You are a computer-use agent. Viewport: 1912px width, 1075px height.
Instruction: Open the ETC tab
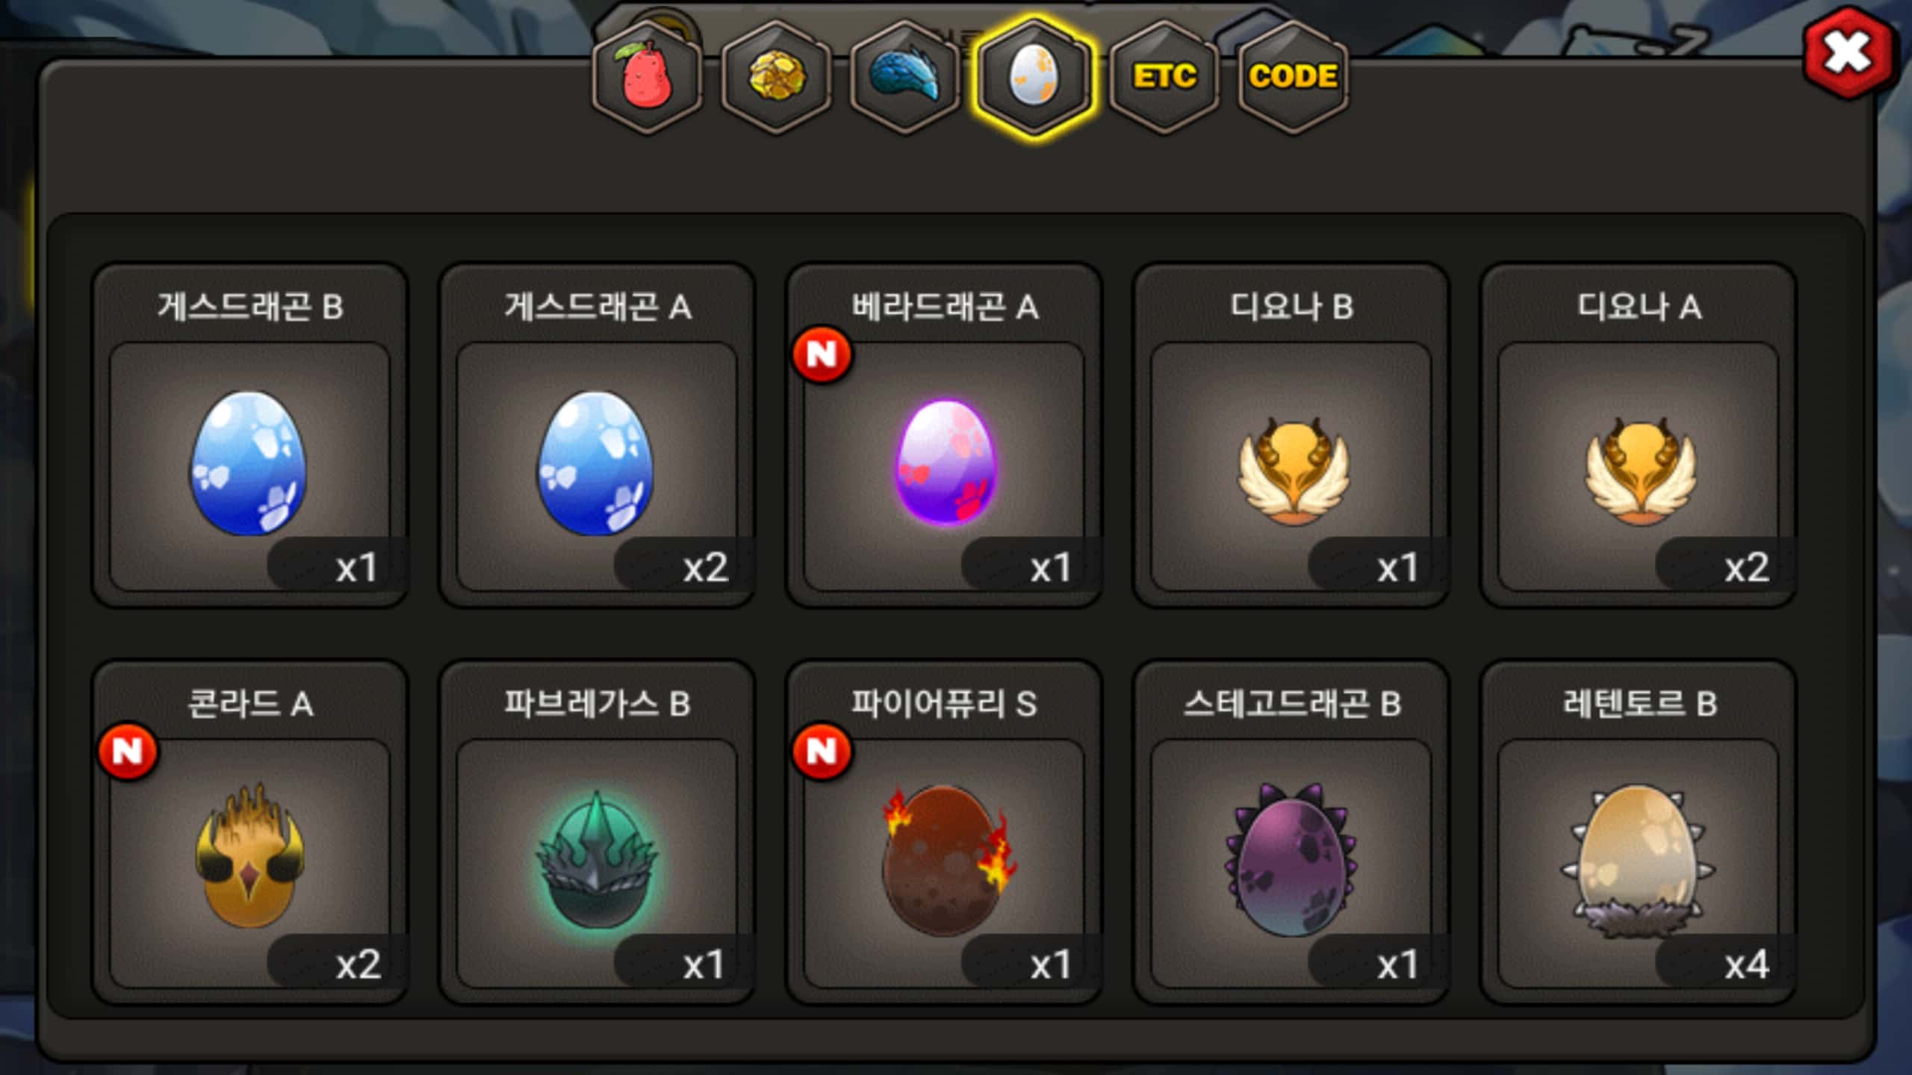[1164, 77]
